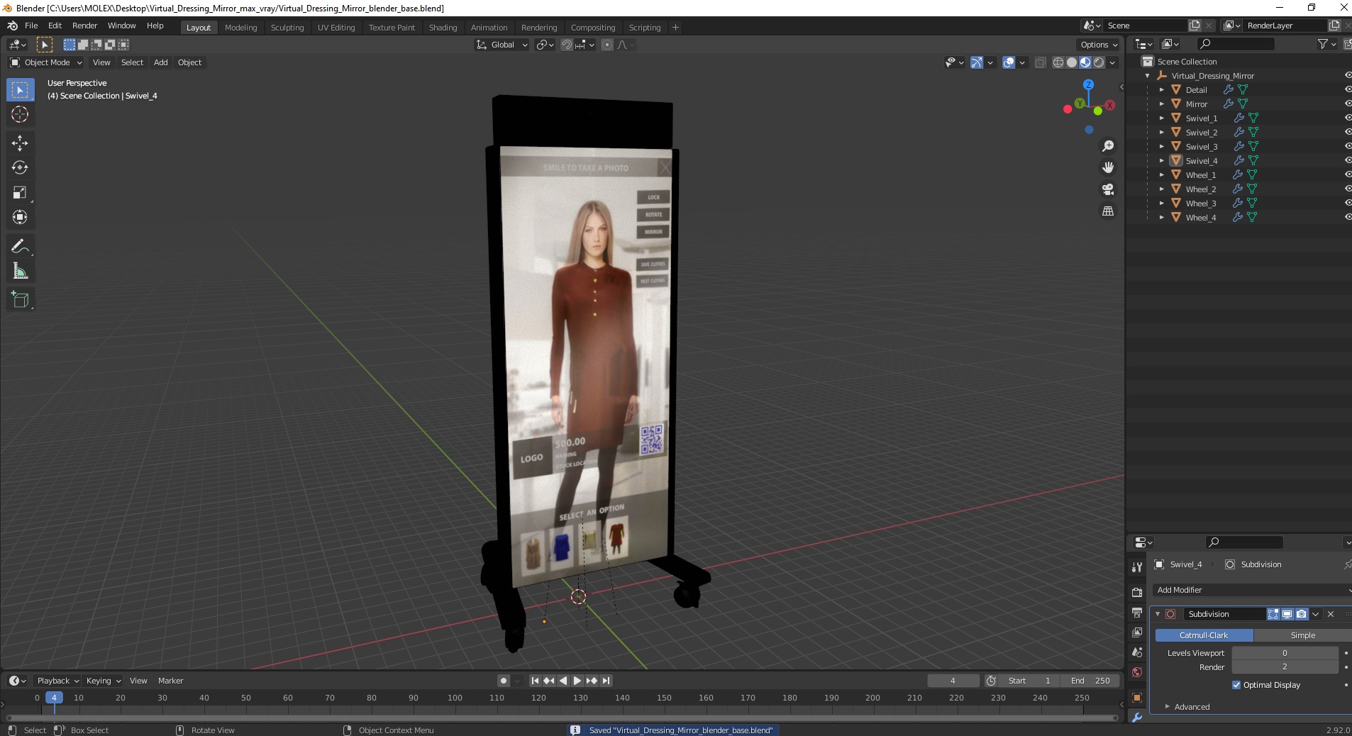Select the Add Cube tool
Screen dimensions: 1352x736
(x=20, y=300)
